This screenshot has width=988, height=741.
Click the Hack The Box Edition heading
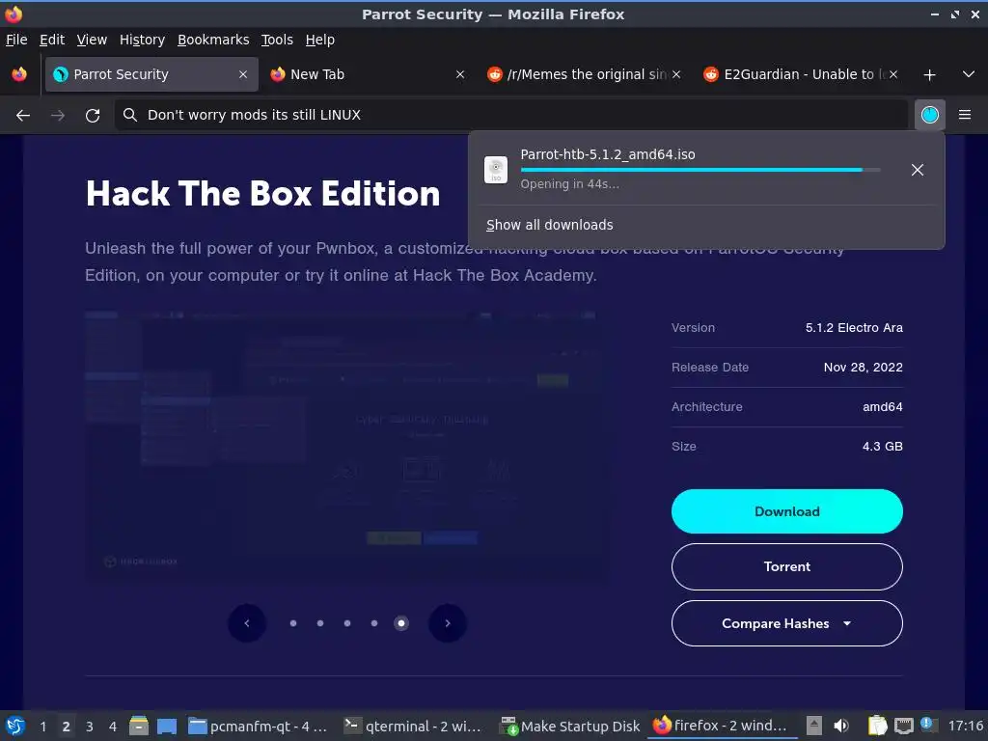pyautogui.click(x=262, y=193)
